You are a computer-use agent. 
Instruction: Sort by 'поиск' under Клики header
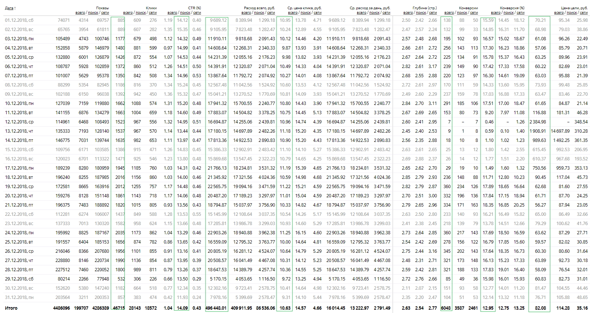141,13
